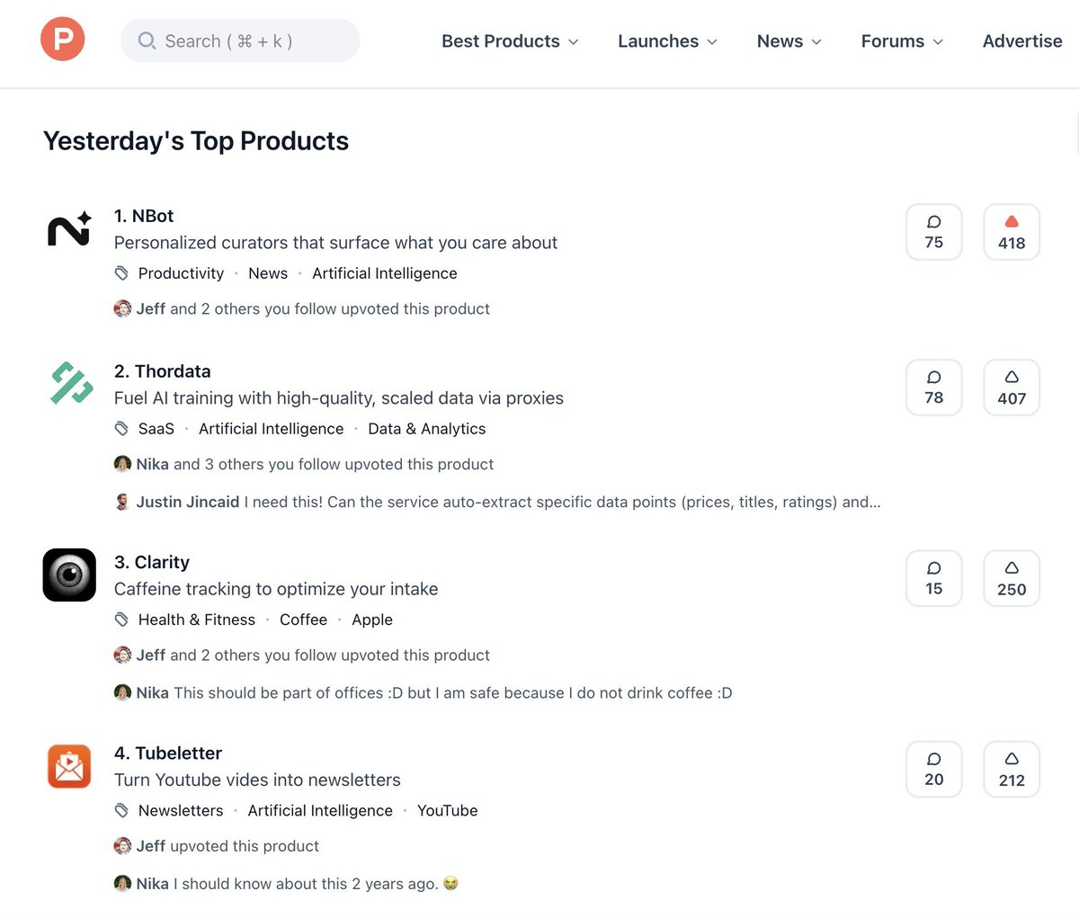Viewport: 1079px width, 918px height.
Task: Upvote Clarity with 250 votes
Action: tap(1012, 578)
